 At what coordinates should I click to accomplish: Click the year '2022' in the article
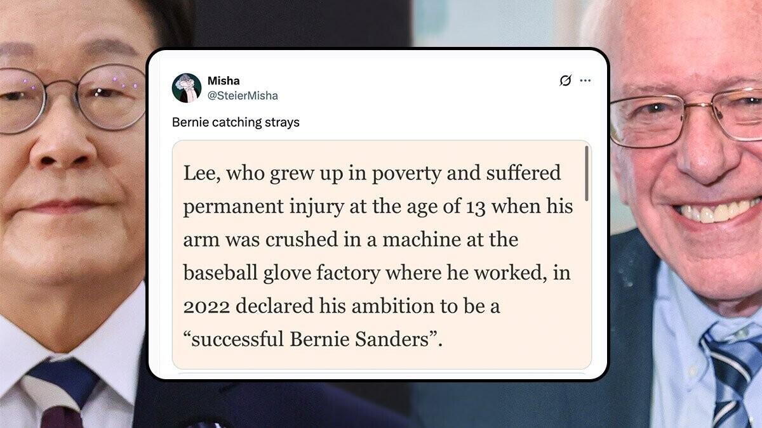coord(203,306)
